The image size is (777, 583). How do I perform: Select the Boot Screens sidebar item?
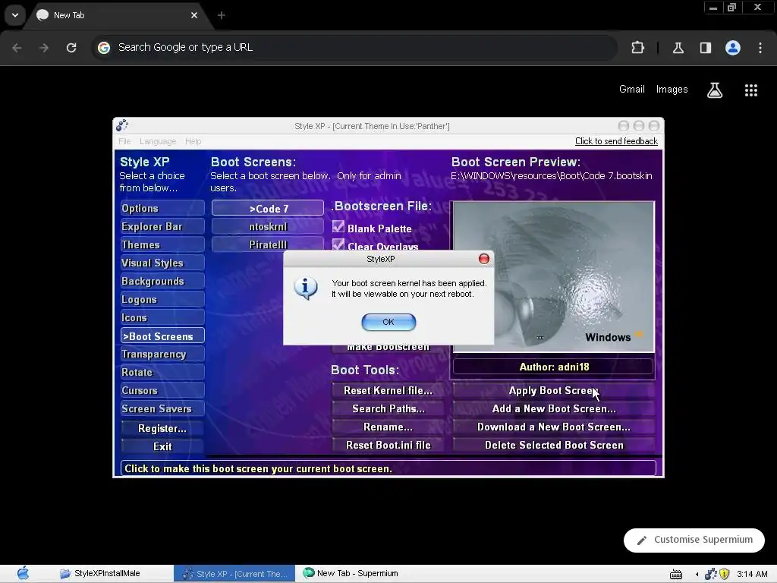click(x=162, y=336)
